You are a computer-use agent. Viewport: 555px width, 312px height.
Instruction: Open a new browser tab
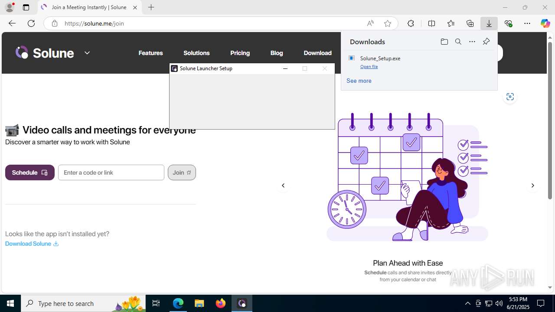click(151, 7)
